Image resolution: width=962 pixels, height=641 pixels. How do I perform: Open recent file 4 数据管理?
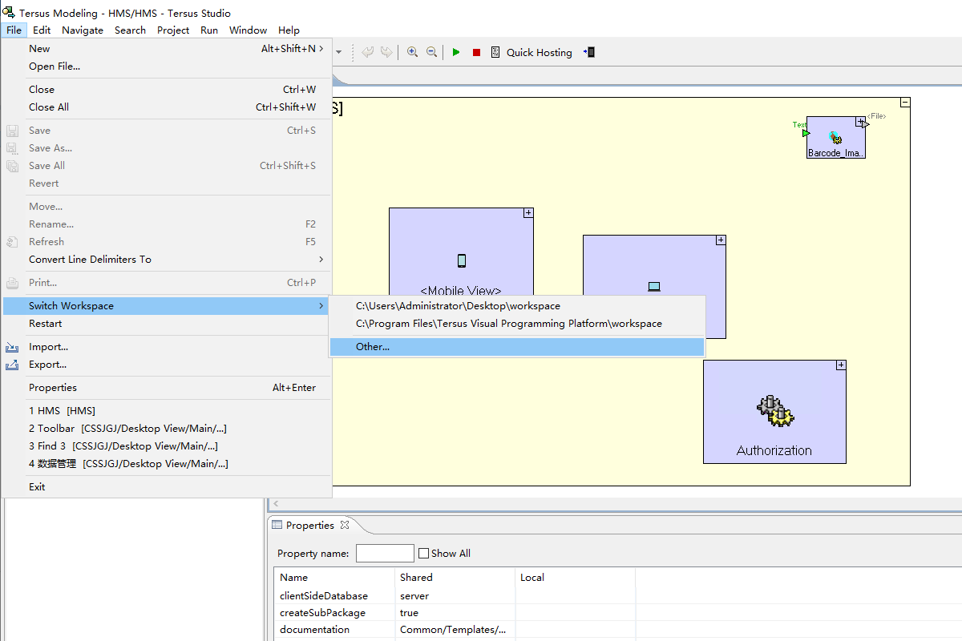[167, 464]
